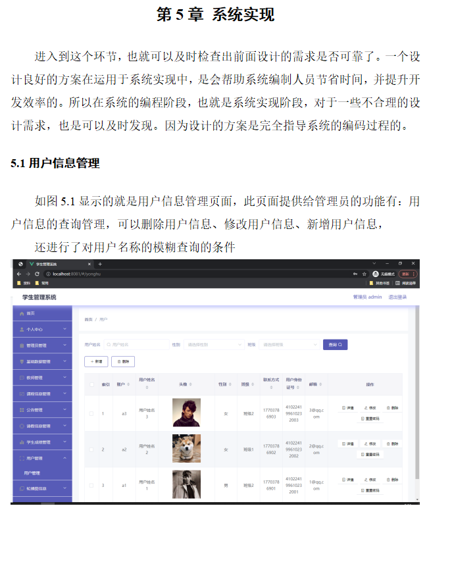Click the 查询 search button
This screenshot has width=450, height=585.
[335, 345]
